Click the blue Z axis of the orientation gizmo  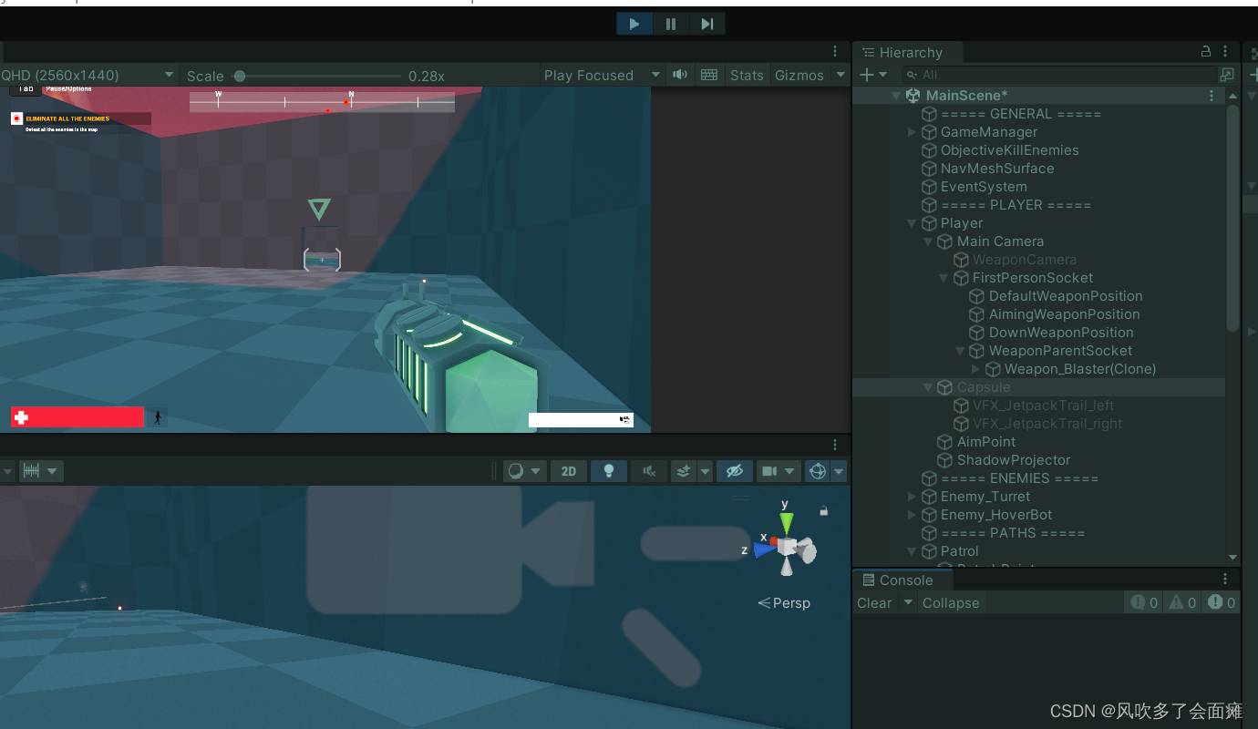764,549
